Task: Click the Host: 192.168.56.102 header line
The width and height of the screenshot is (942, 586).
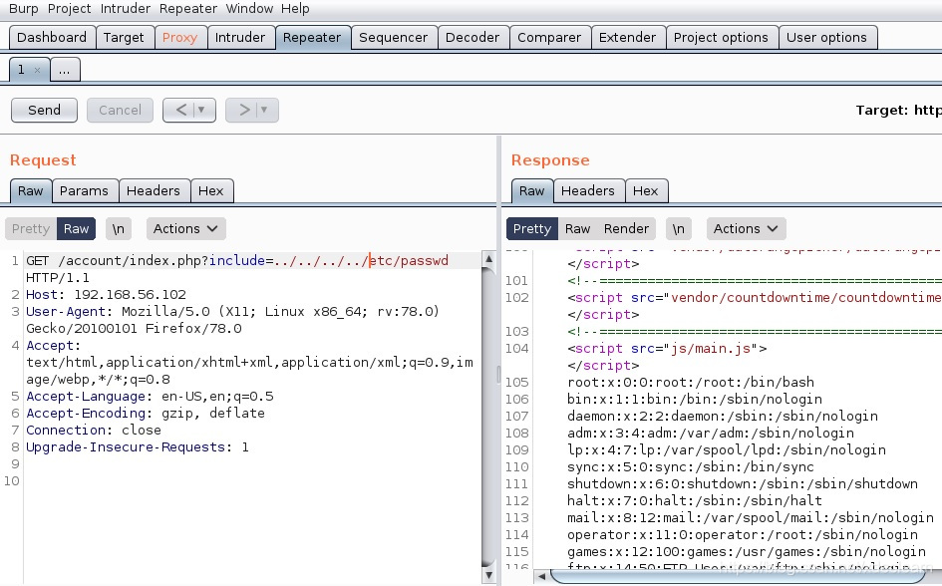Action: coord(107,295)
